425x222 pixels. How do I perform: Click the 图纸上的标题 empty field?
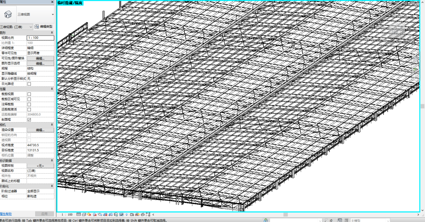point(40,181)
